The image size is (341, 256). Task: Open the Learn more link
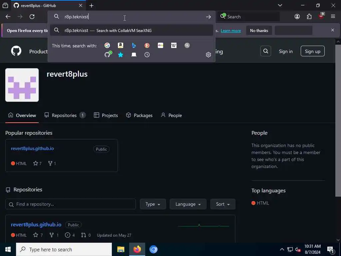[x=231, y=31]
